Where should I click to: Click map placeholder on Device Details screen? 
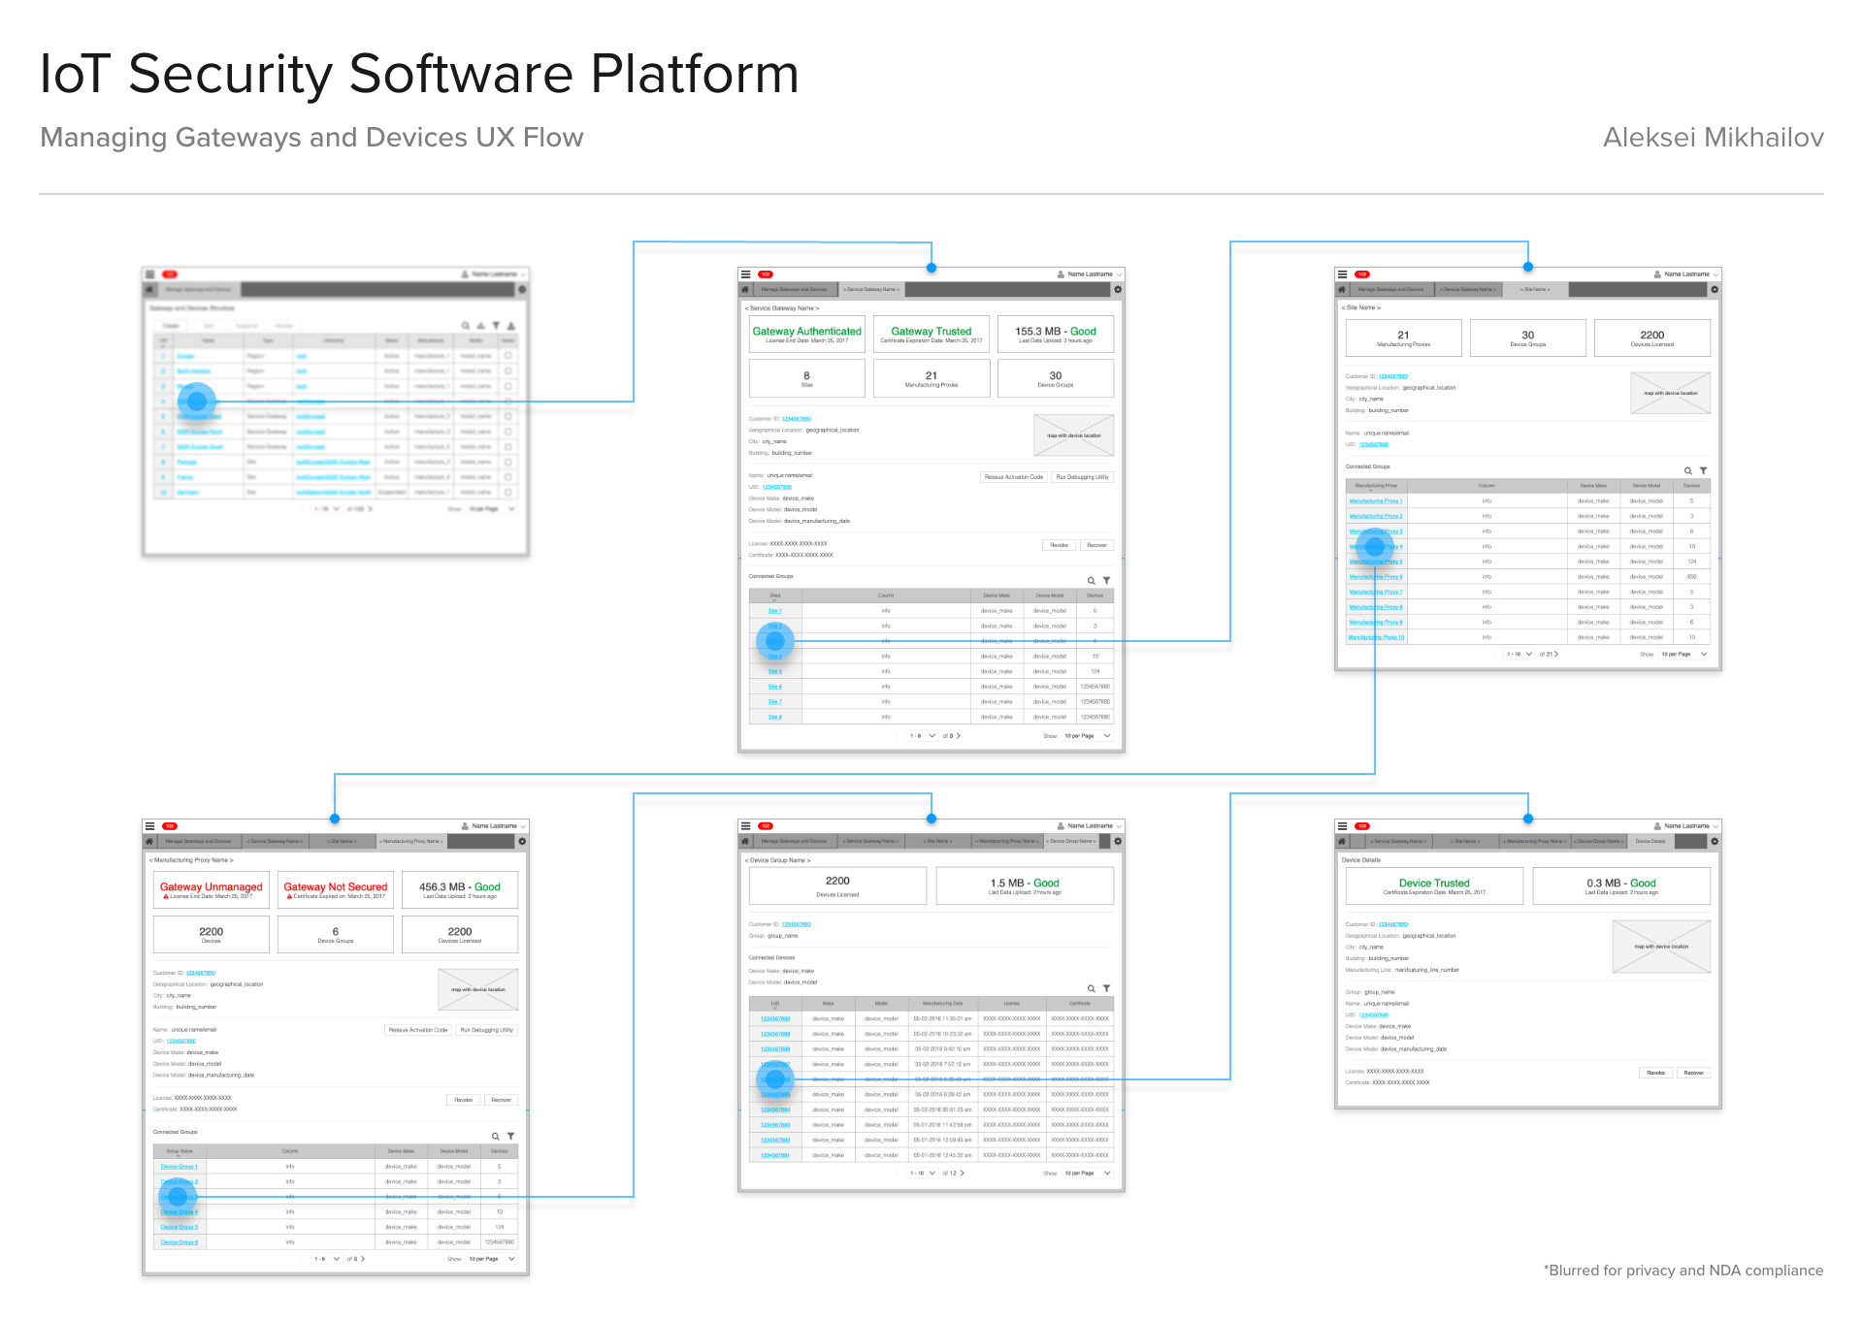(1660, 947)
